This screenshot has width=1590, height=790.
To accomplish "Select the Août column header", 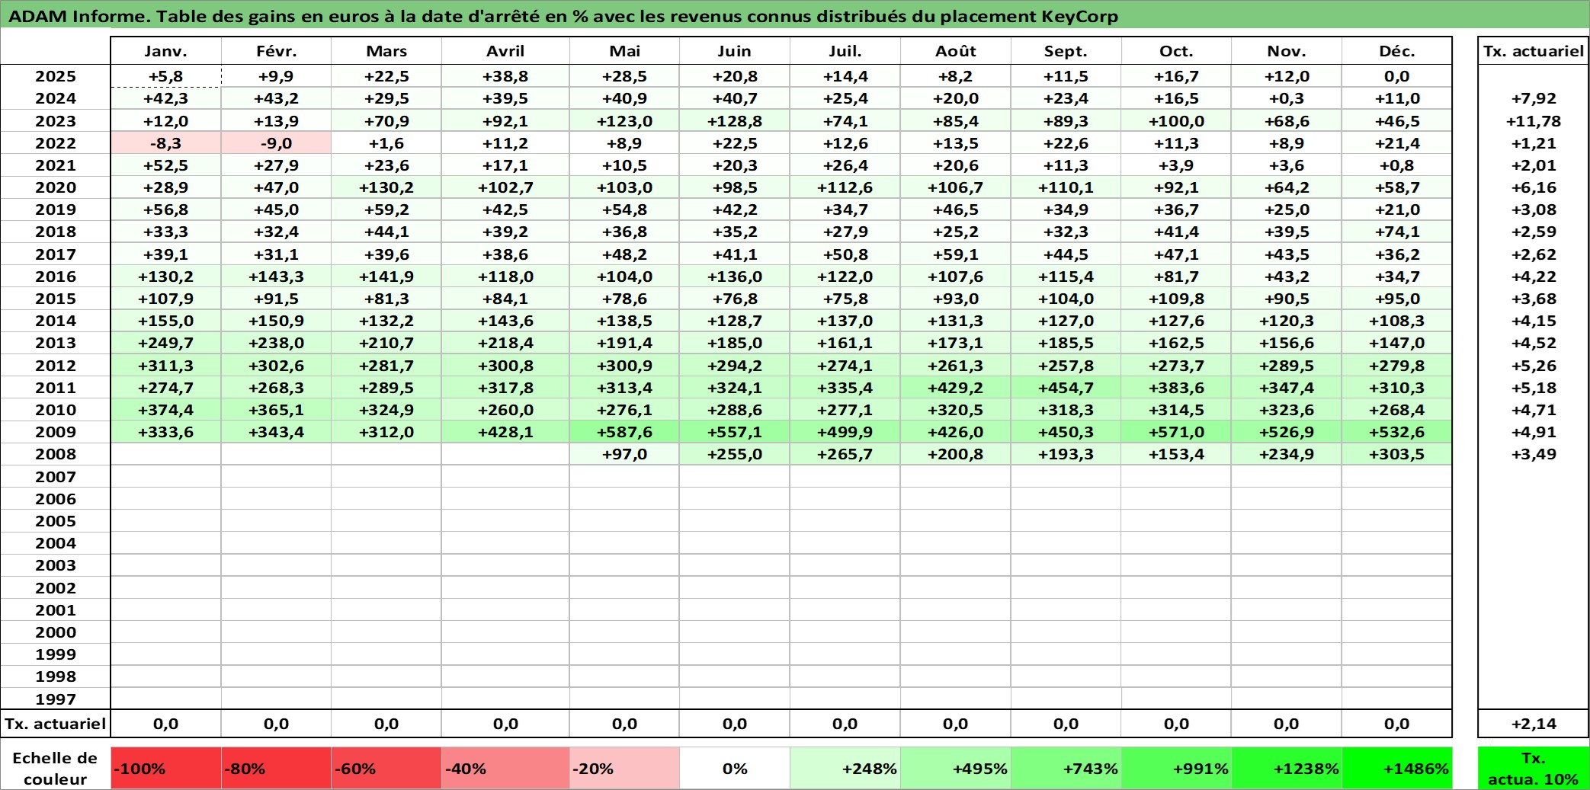I will (956, 51).
